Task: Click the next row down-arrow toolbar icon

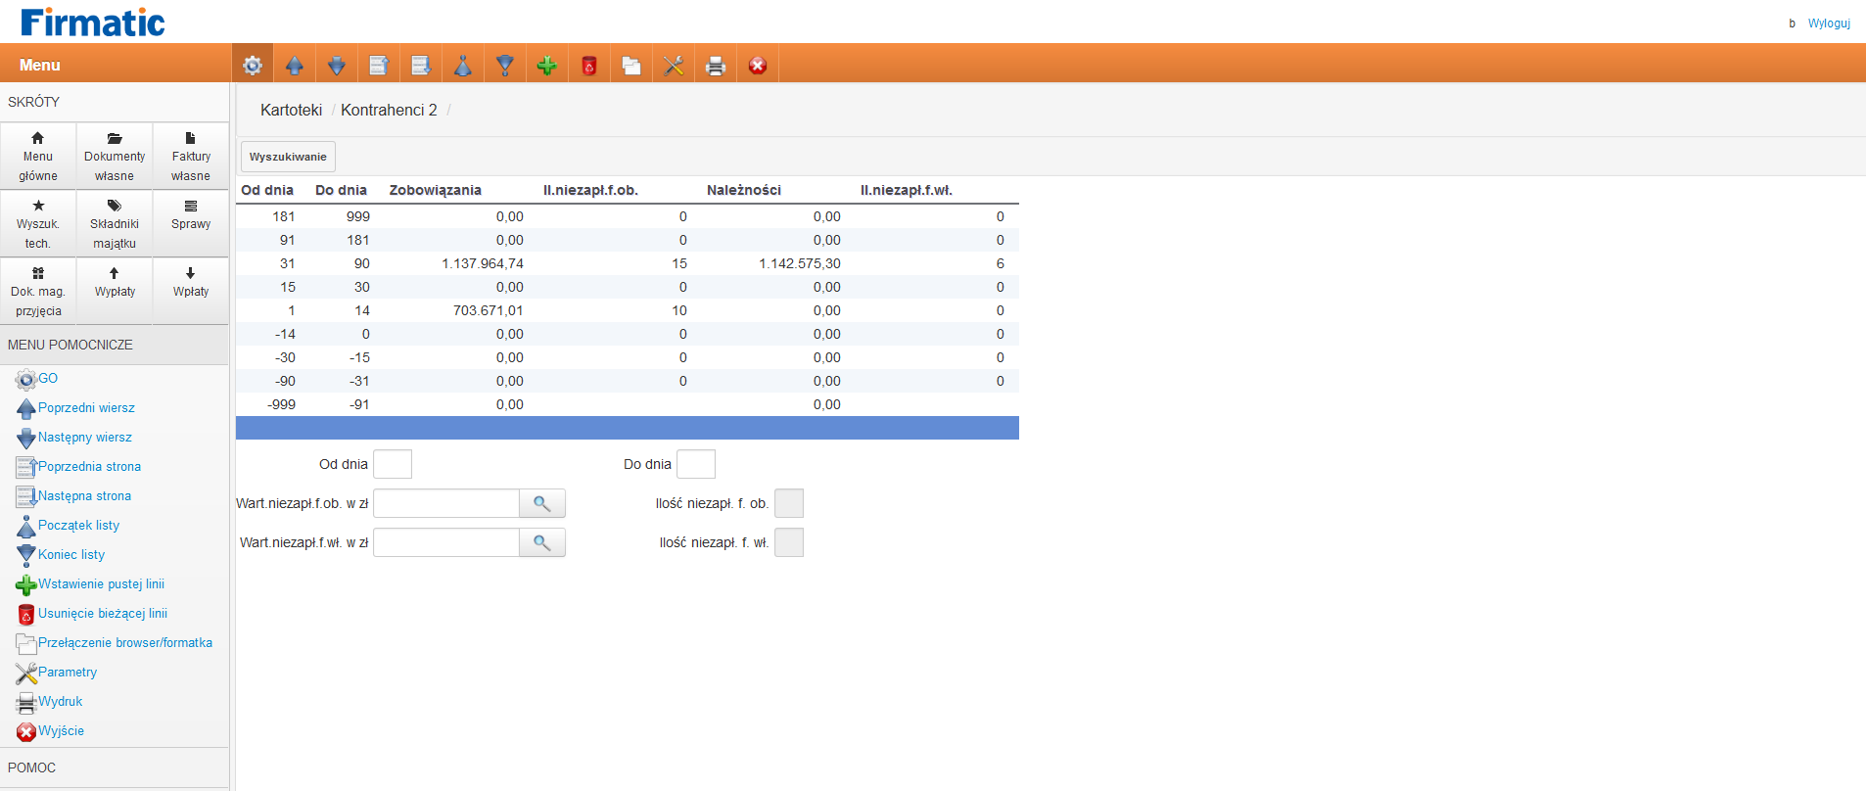Action: coord(337,66)
